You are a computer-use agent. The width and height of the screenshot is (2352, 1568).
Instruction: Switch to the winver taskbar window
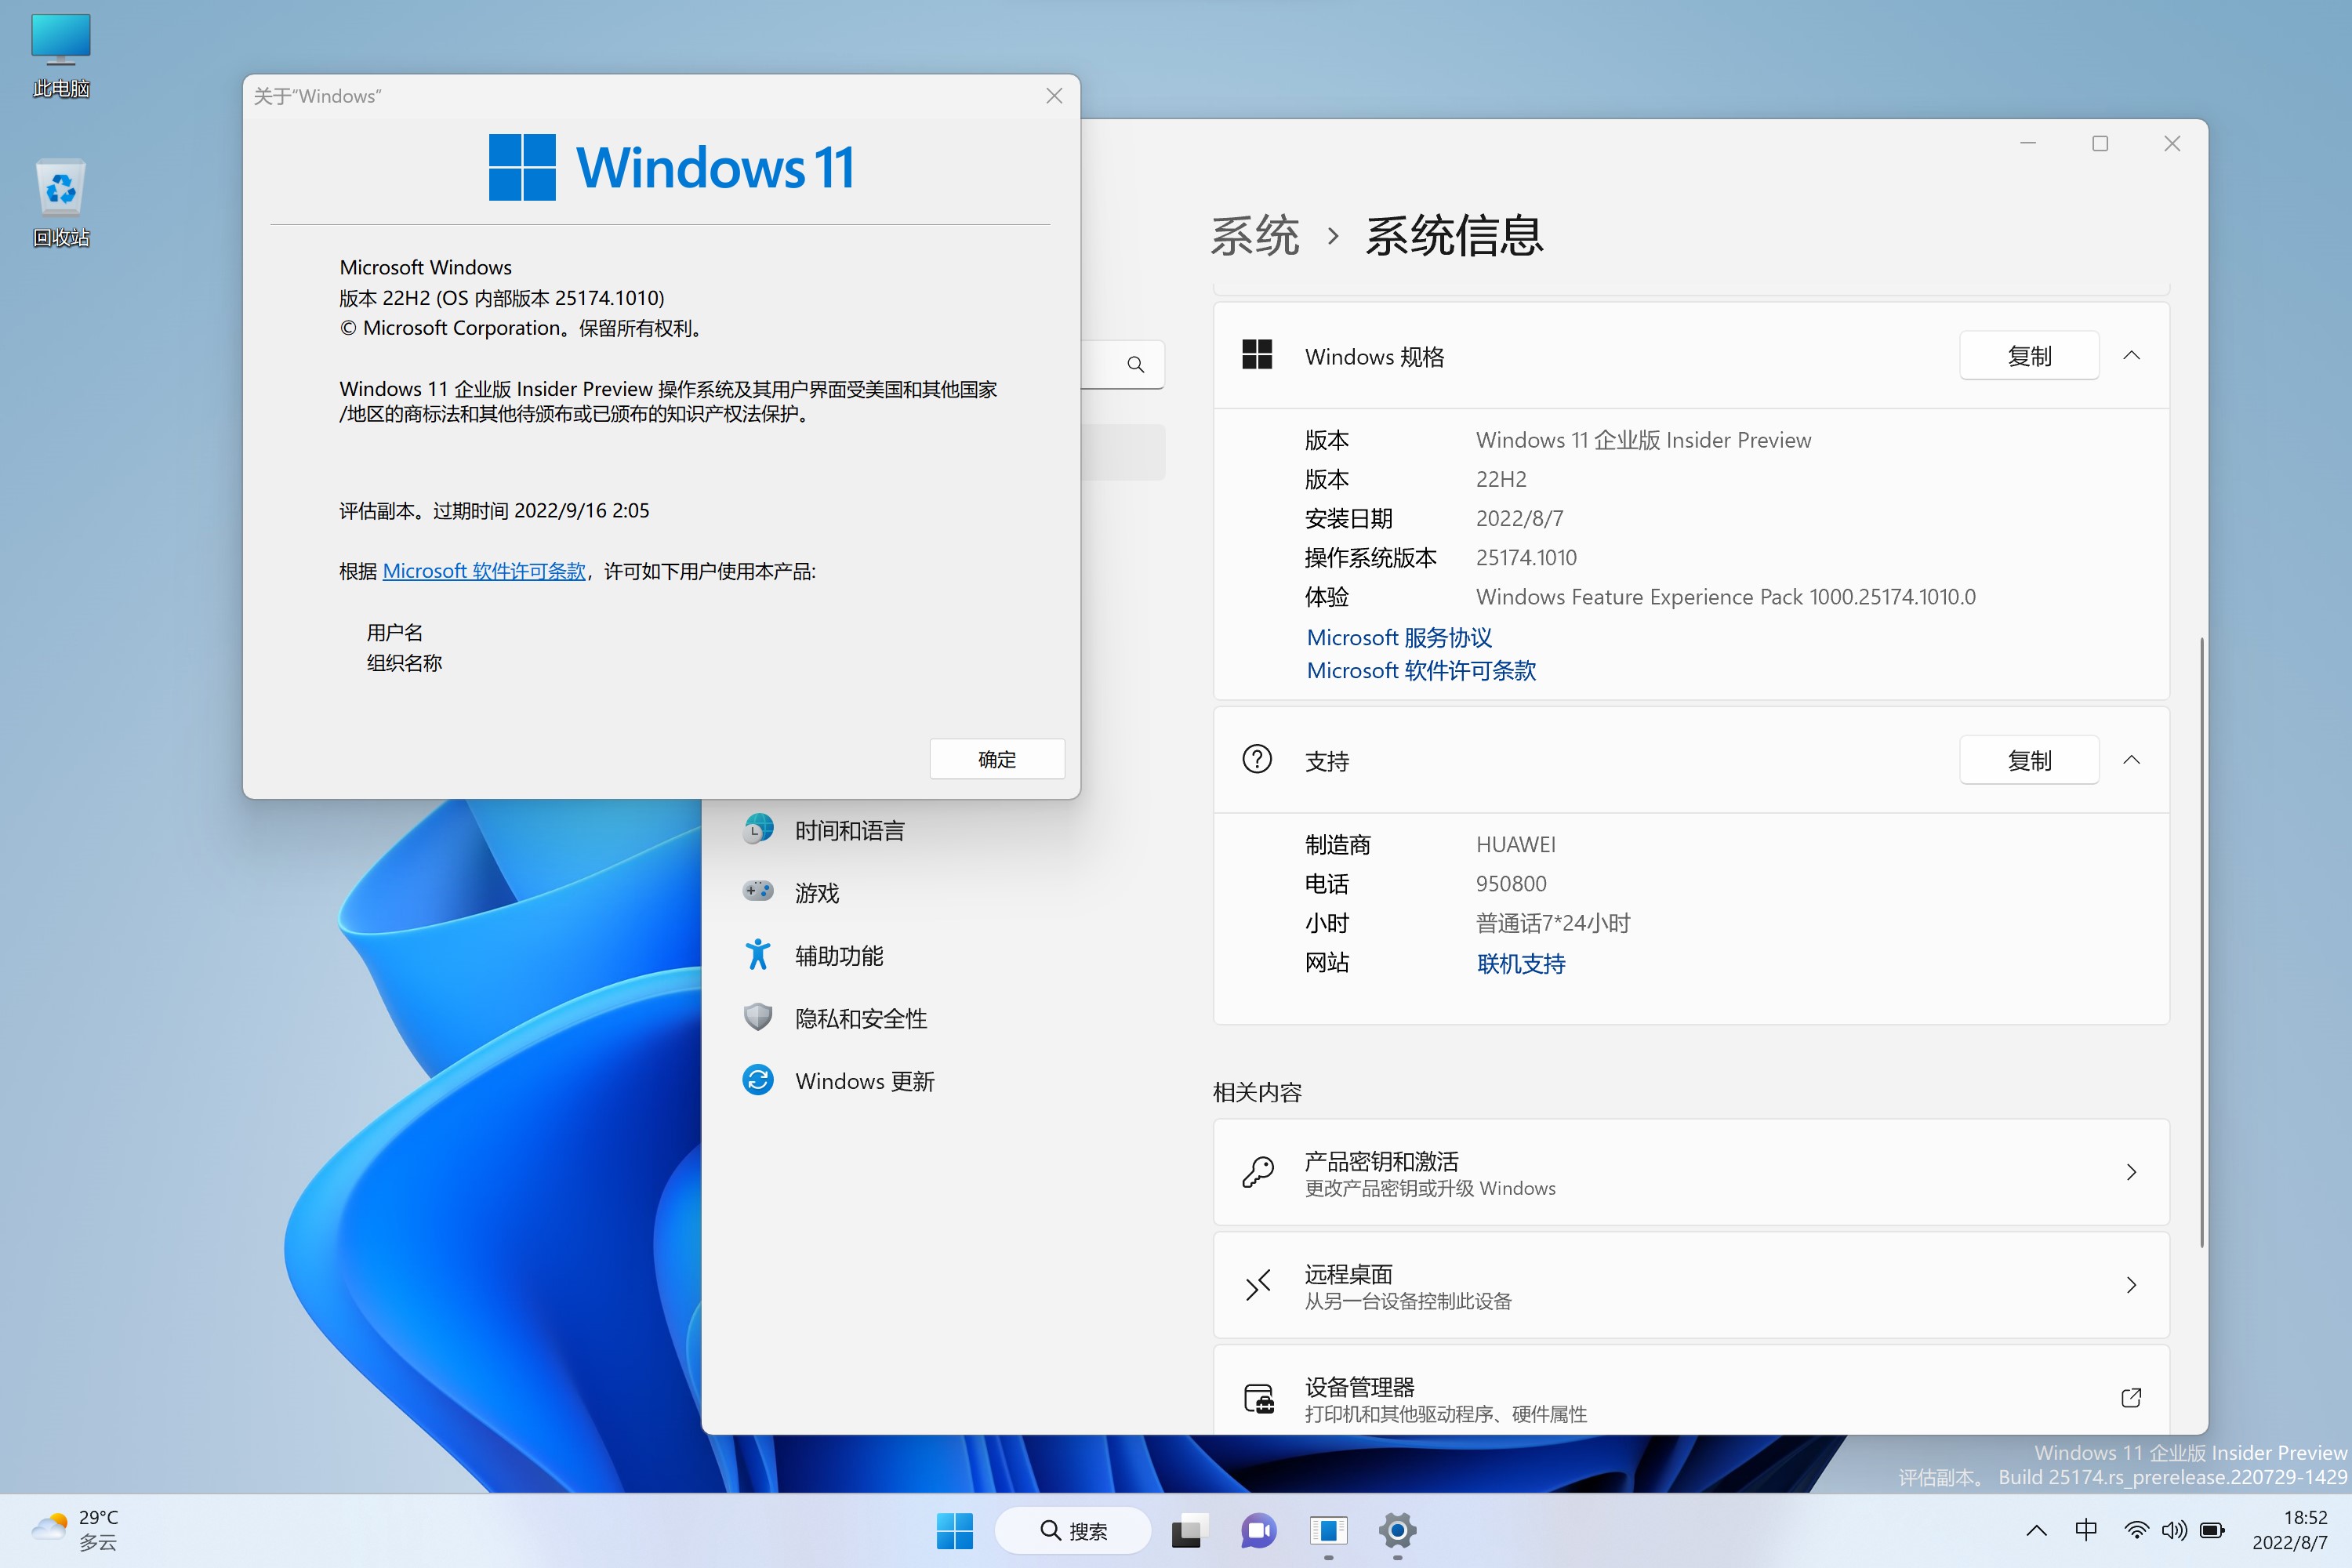(1328, 1530)
